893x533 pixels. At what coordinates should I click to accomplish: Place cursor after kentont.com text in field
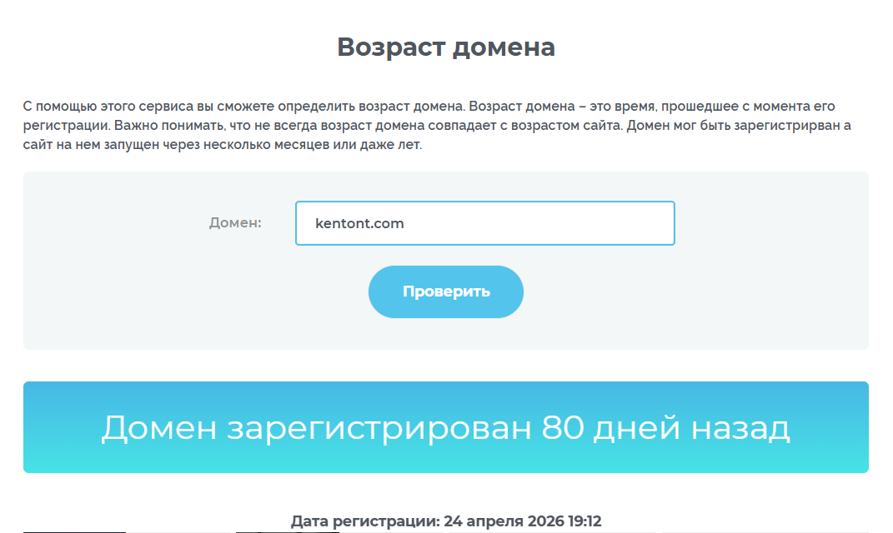pos(405,223)
